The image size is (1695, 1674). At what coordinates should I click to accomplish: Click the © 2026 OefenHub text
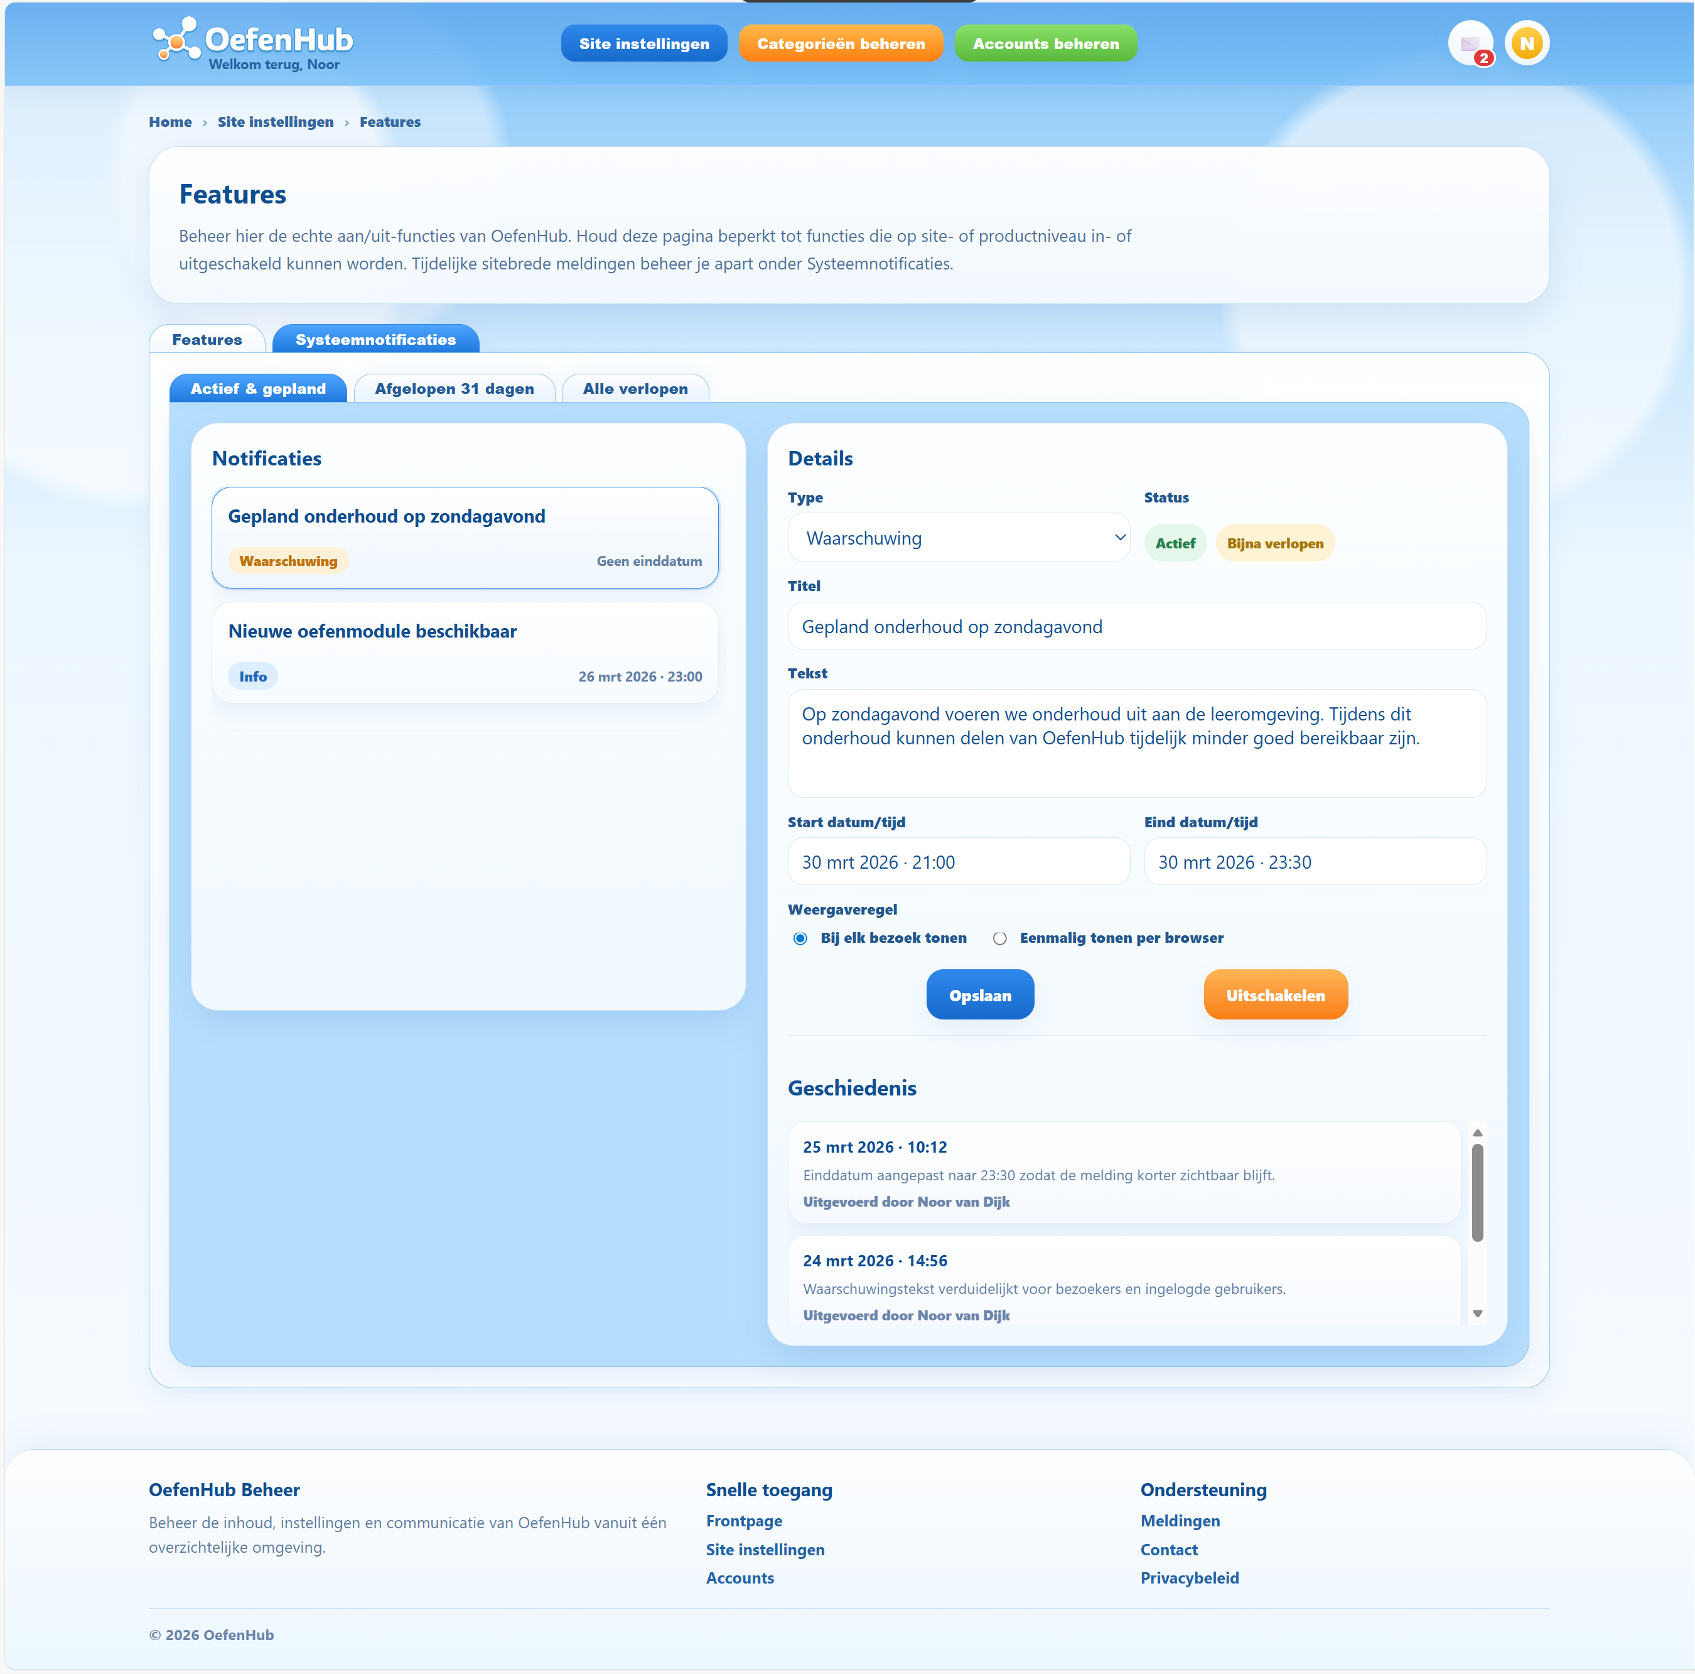click(x=212, y=1634)
